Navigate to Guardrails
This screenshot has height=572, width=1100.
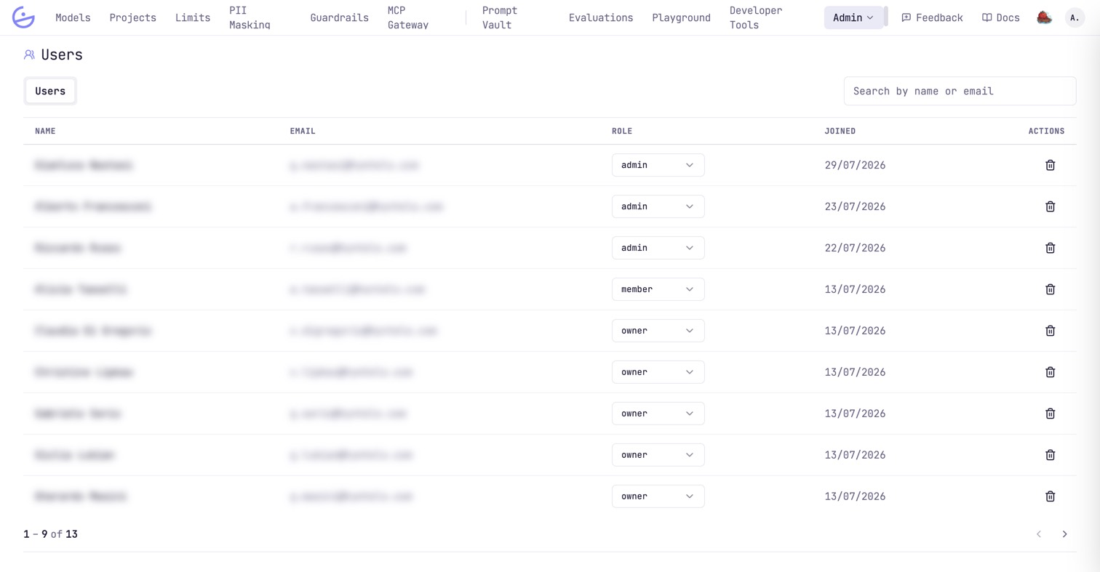click(339, 17)
